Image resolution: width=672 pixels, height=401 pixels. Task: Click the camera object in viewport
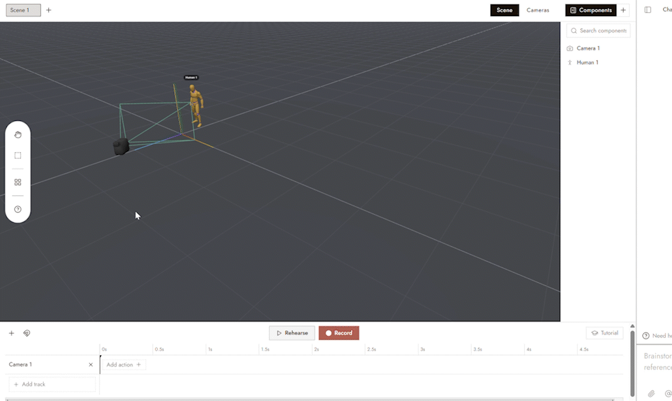(x=121, y=147)
